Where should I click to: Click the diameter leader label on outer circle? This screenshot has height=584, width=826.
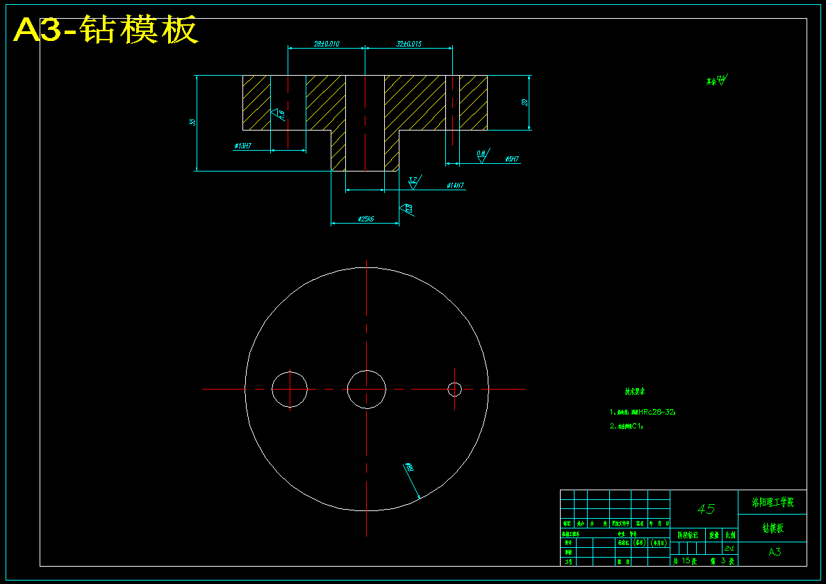click(409, 467)
